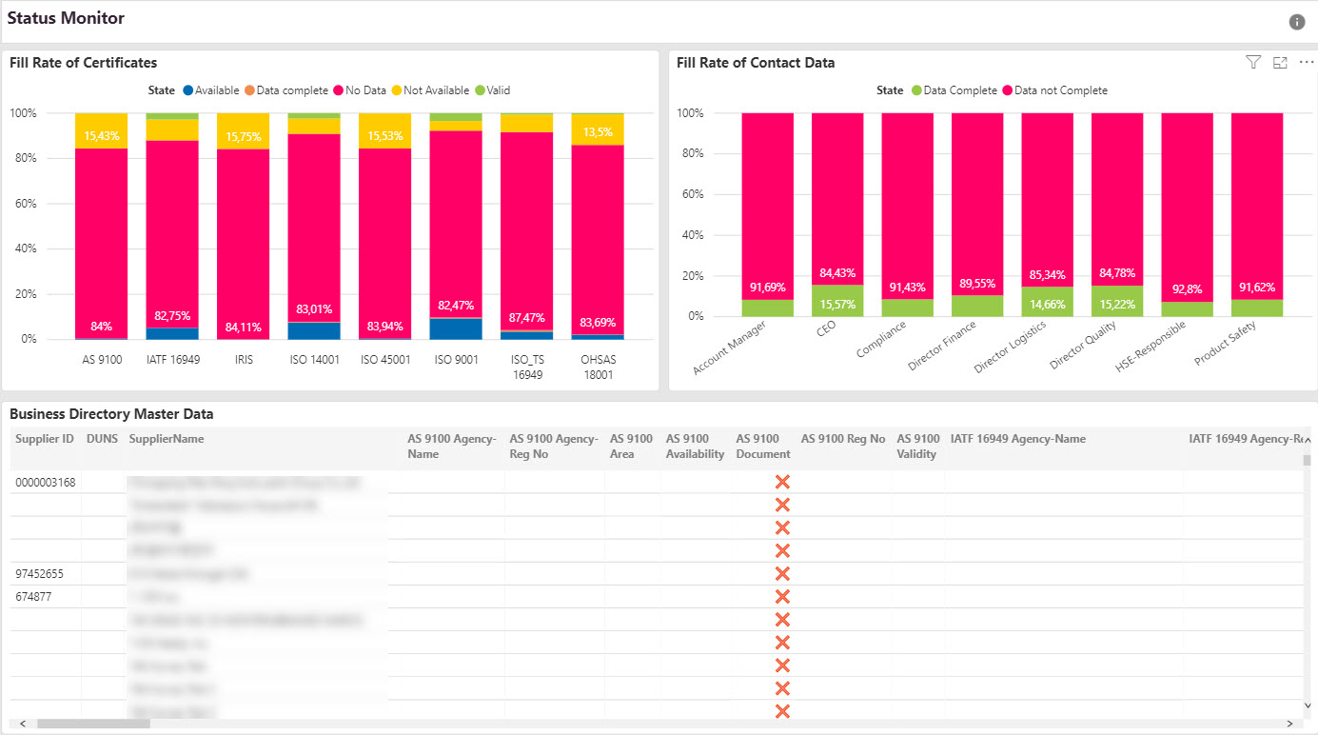
Task: Select Data not Complete in contact legend
Action: point(1055,90)
